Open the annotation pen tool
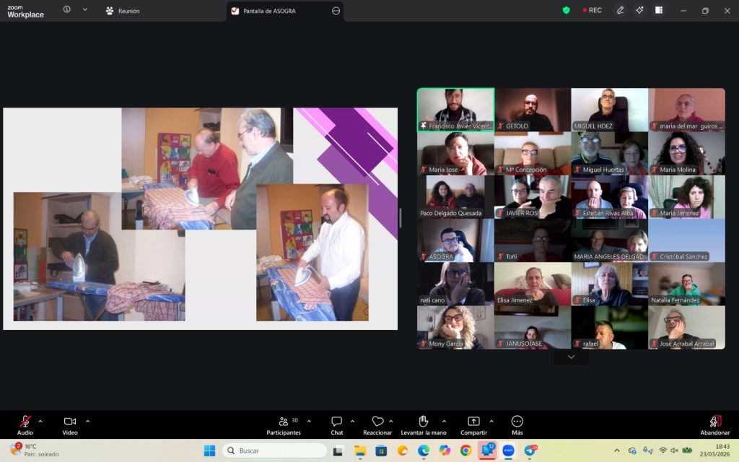This screenshot has height=462, width=739. pos(620,10)
